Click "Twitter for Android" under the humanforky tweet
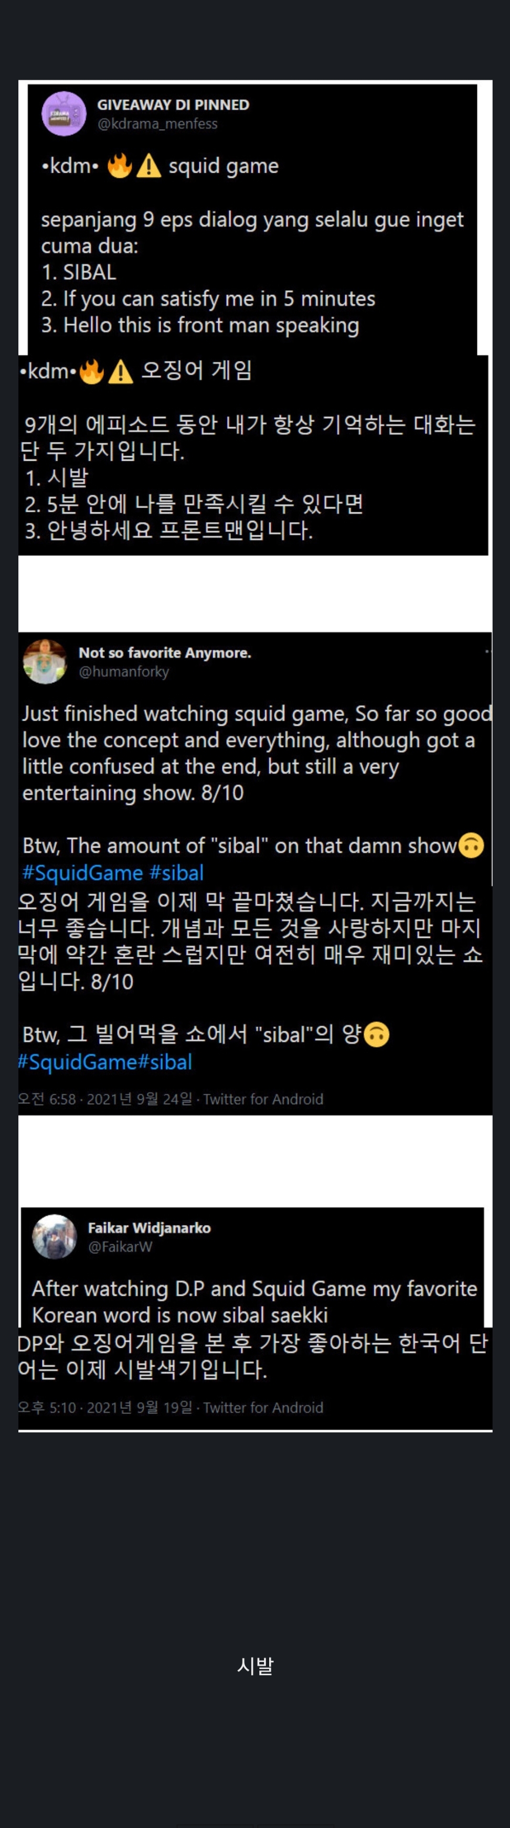 (x=263, y=1099)
